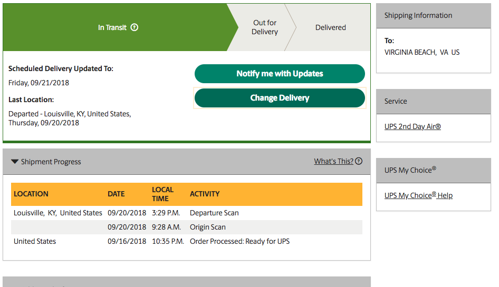
Task: Click the In Transit help question mark icon
Action: [135, 27]
